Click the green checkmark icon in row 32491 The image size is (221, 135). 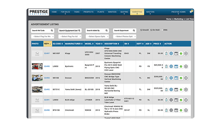pos(181,100)
